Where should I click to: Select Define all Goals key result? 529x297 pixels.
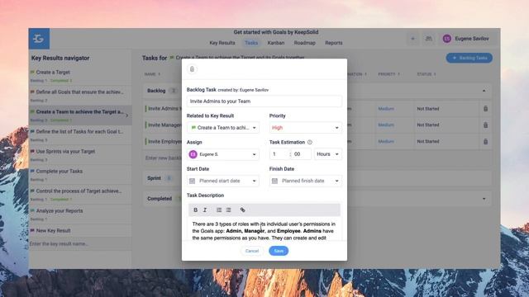(x=80, y=96)
